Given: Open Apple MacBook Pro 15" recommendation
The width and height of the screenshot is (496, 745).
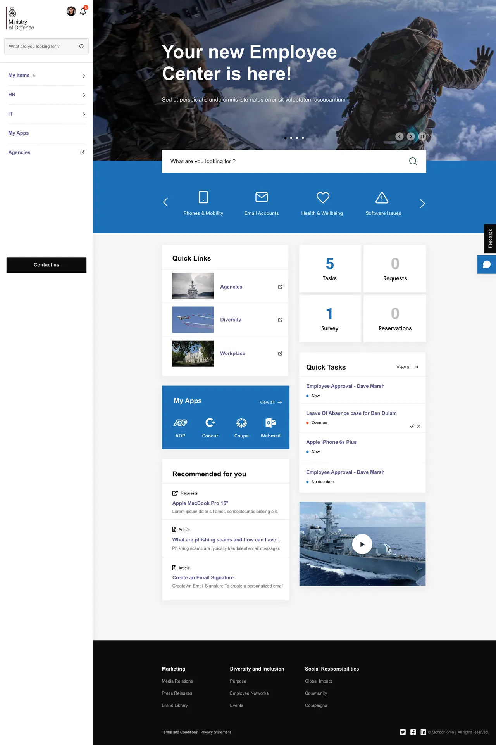Looking at the screenshot, I should [x=200, y=503].
